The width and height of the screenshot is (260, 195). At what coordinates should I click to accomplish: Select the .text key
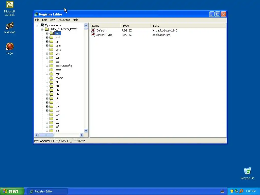(x=58, y=70)
